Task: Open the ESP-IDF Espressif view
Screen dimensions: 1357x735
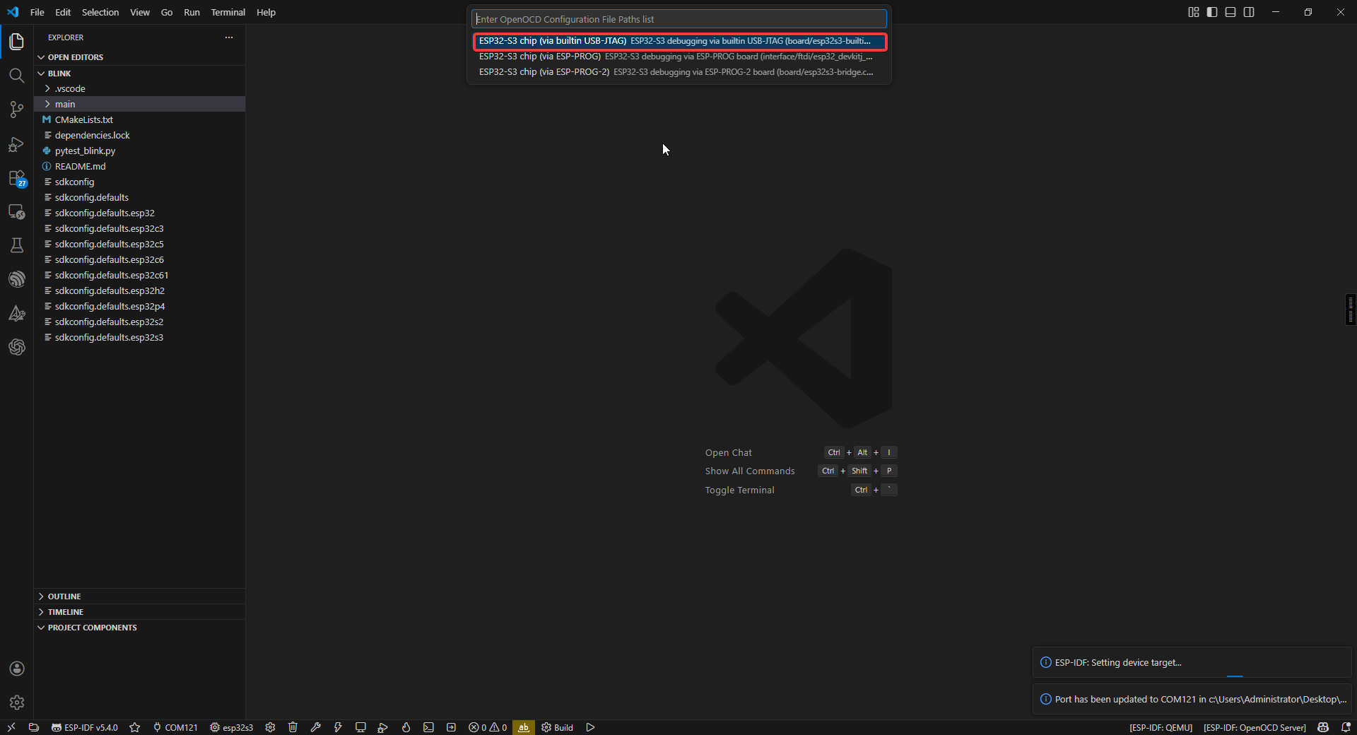Action: point(17,279)
